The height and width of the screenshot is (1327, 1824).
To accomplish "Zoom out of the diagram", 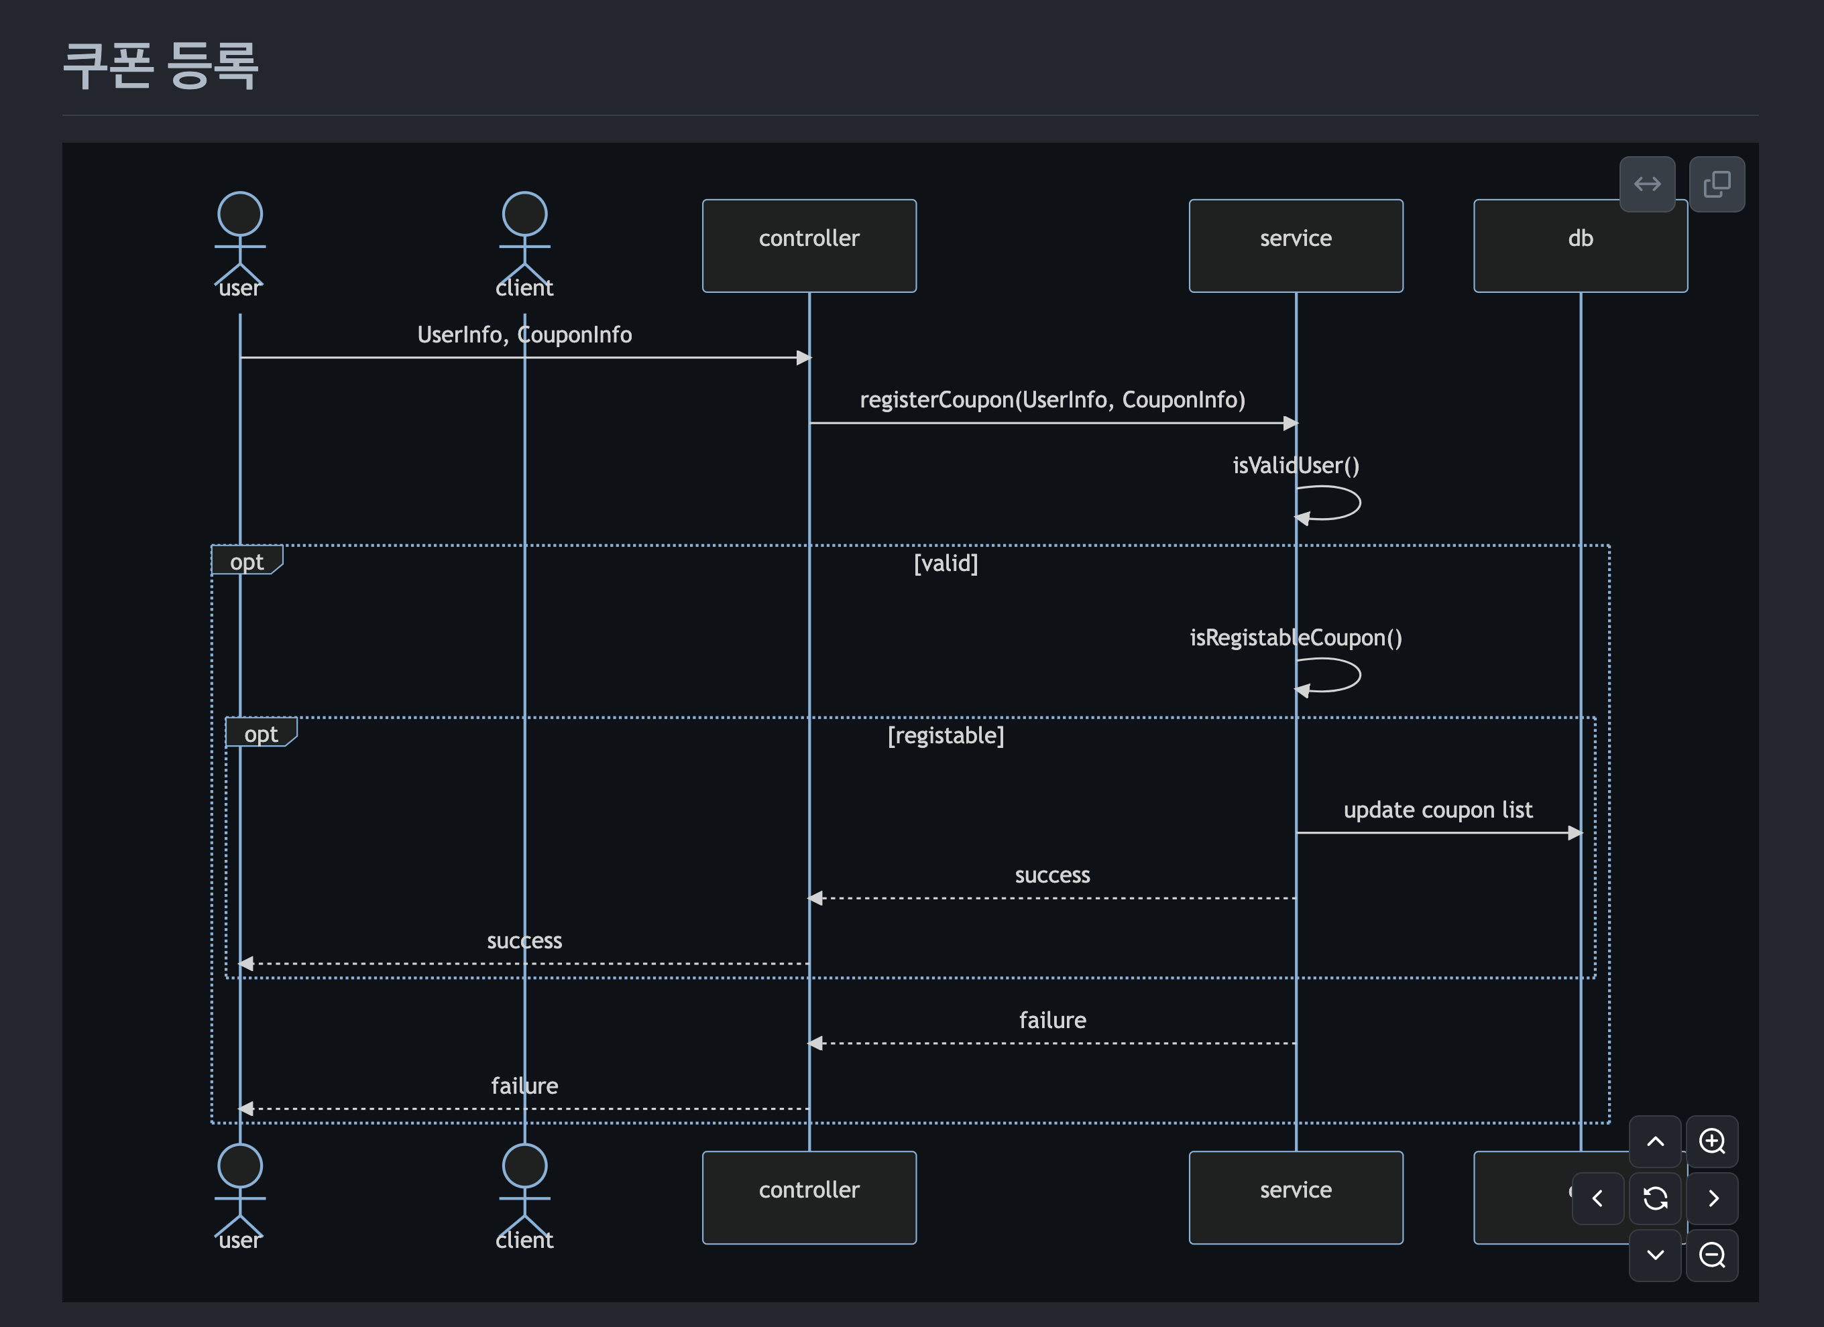I will click(1711, 1255).
